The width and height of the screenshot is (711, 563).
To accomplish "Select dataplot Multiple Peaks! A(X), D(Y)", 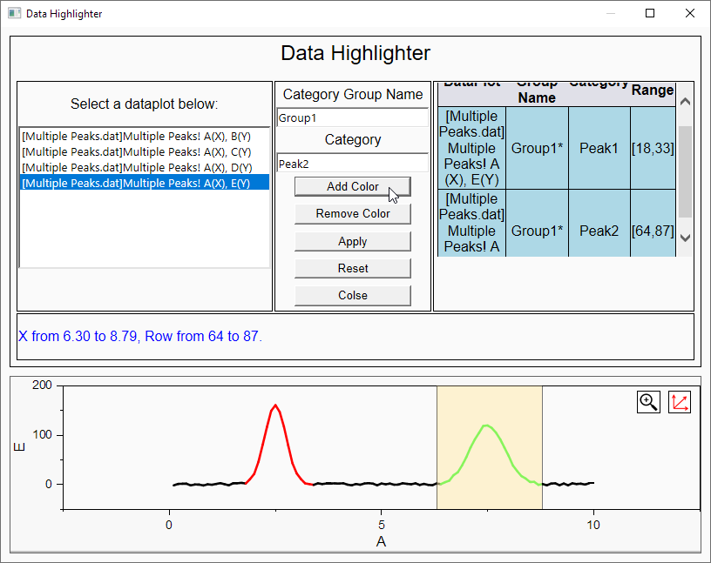I will tap(144, 167).
